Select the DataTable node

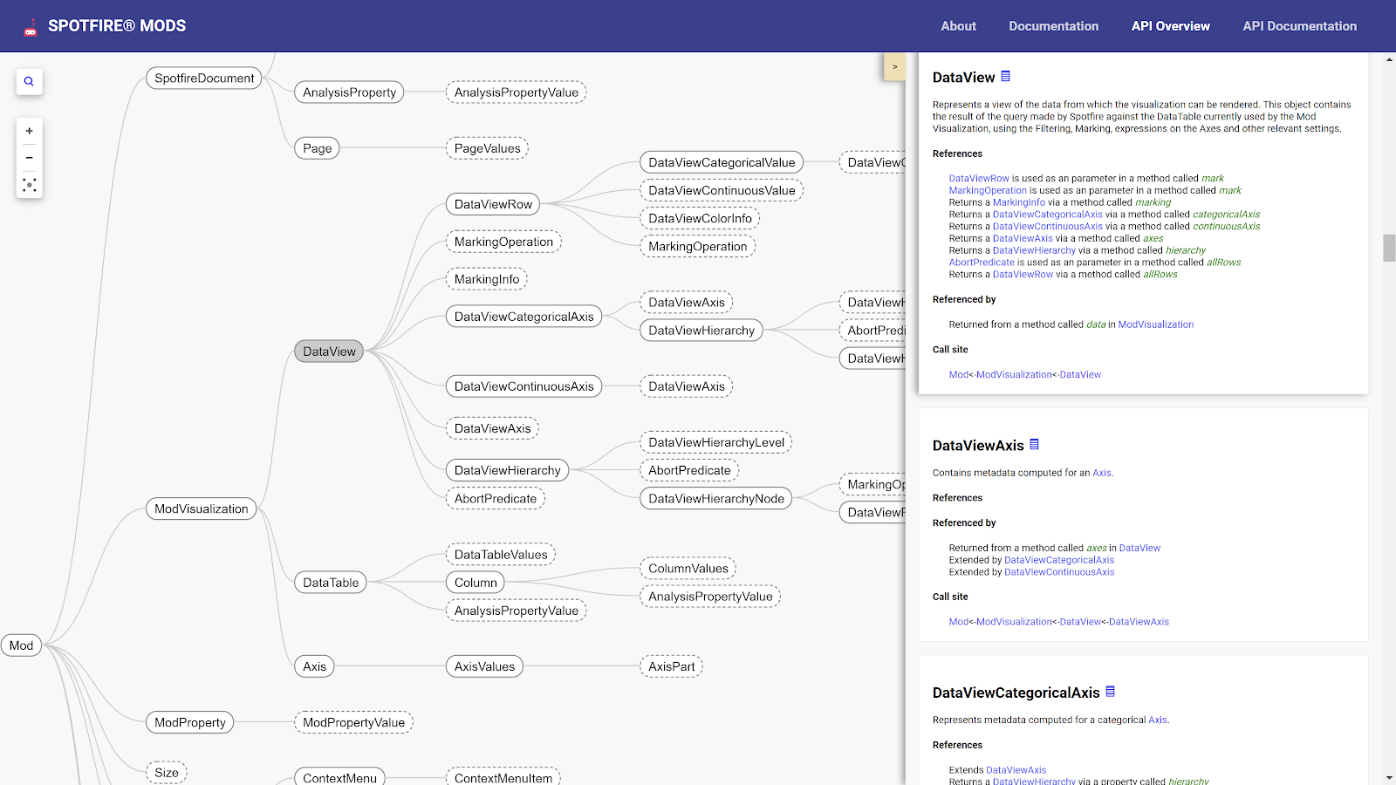point(331,583)
